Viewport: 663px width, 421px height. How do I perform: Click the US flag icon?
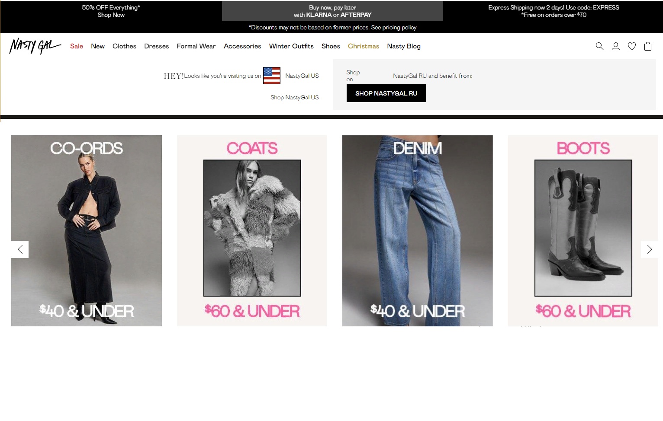(272, 76)
